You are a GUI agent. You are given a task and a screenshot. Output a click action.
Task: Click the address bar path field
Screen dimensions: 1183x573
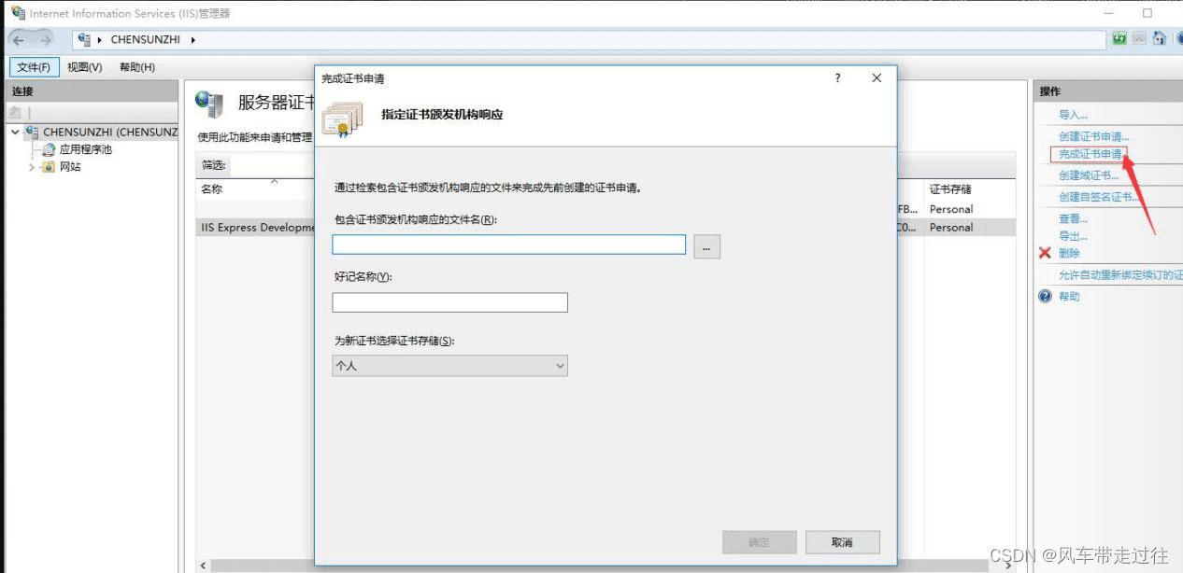coord(589,40)
